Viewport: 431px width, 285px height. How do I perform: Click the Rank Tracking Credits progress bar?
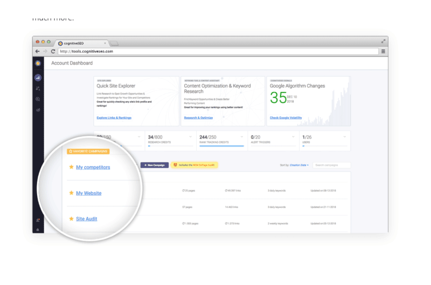pos(222,146)
